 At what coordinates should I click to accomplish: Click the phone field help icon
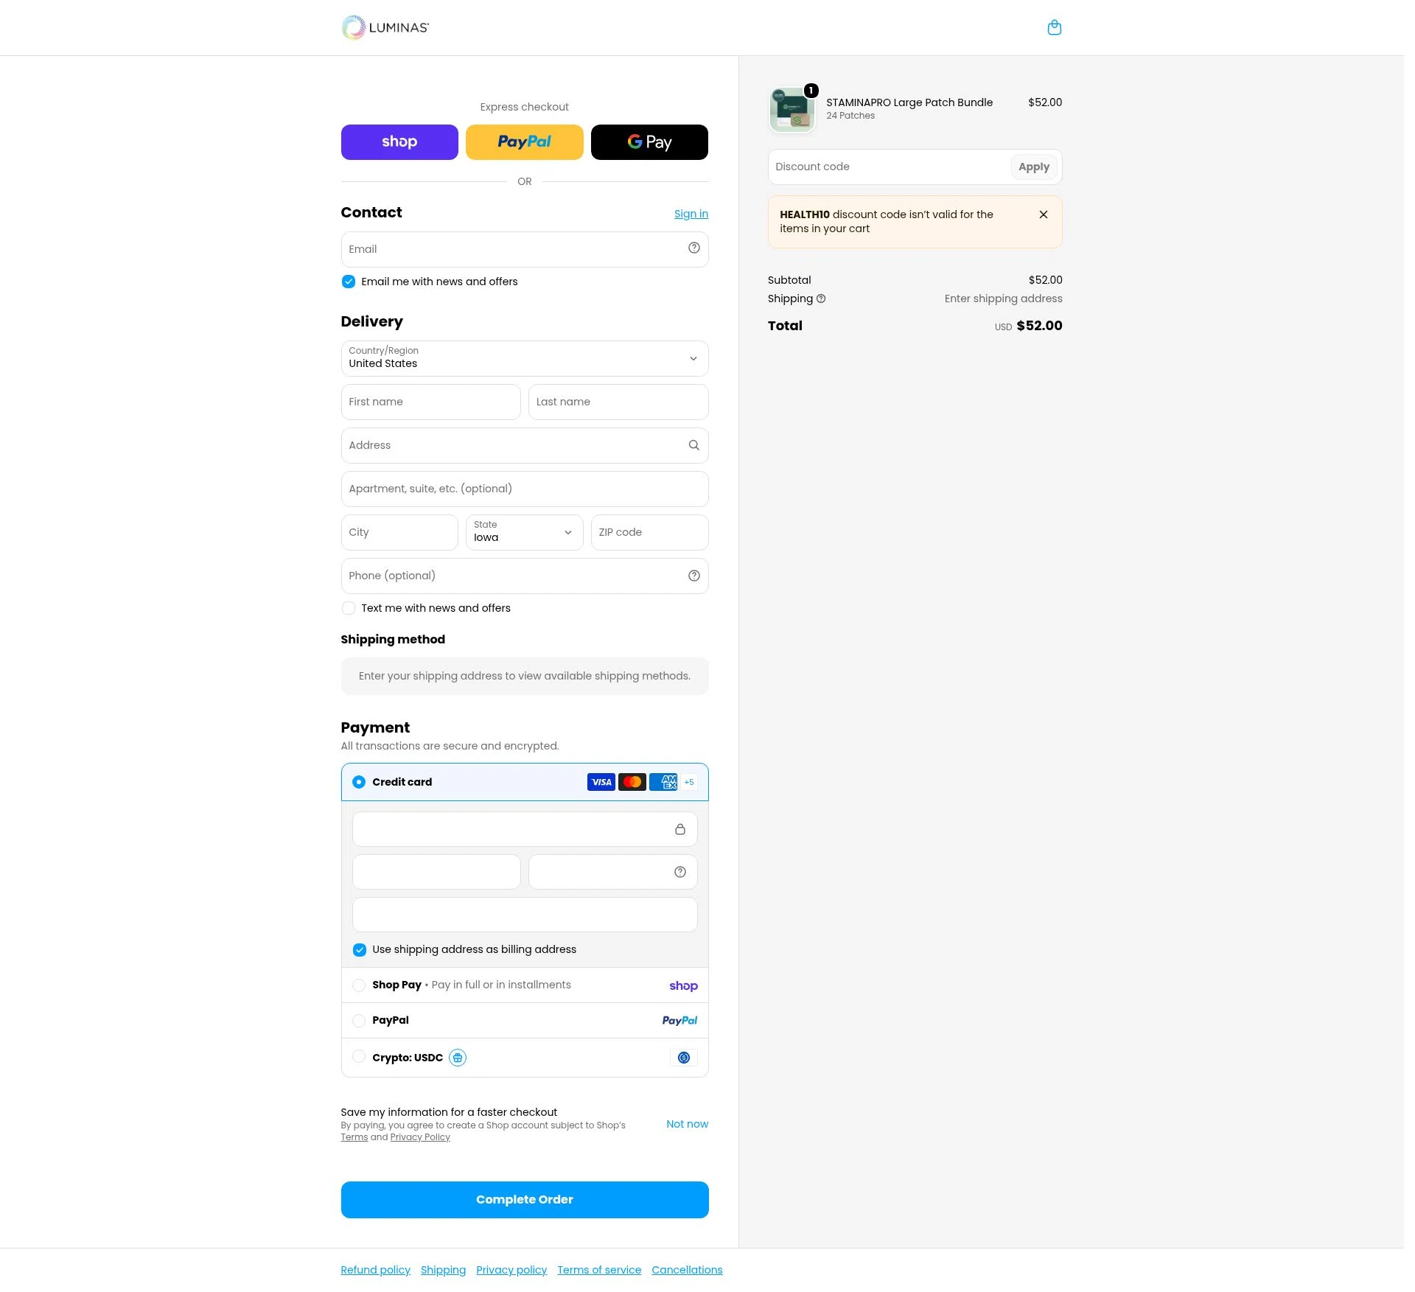[x=693, y=576]
